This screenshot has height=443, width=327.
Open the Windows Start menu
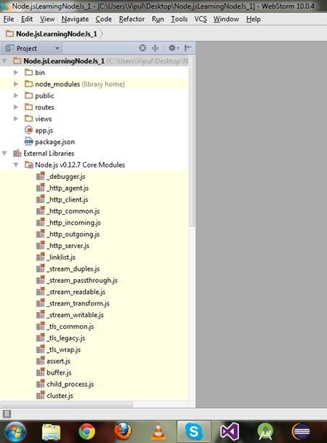[15, 432]
